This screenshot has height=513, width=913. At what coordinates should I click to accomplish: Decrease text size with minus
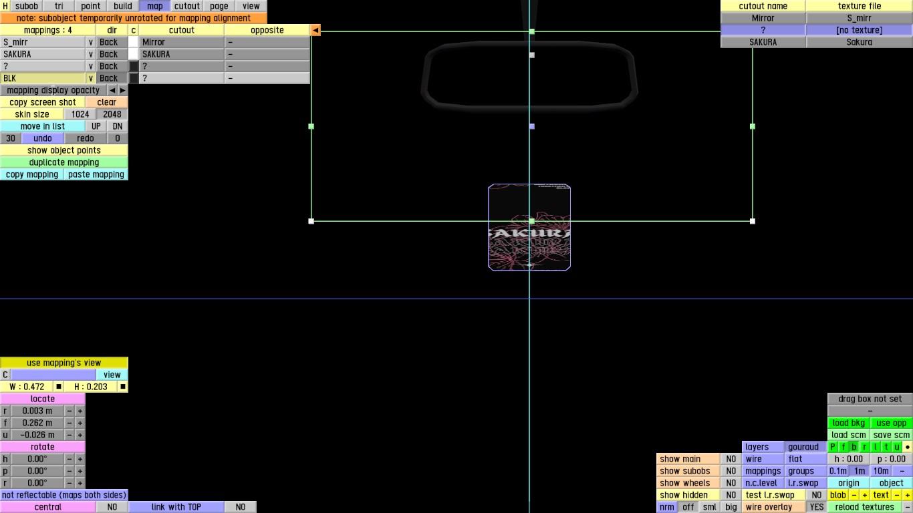pos(897,495)
